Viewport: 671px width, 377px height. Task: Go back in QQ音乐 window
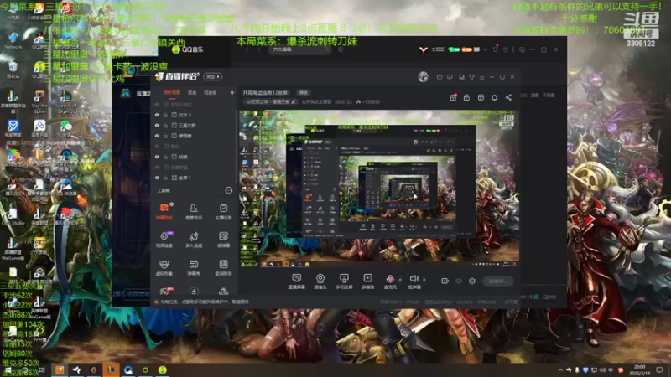[x=247, y=49]
